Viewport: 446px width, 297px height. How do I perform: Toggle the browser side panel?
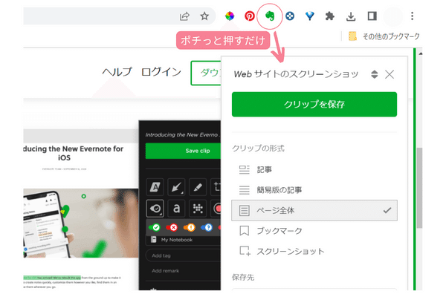pos(372,16)
